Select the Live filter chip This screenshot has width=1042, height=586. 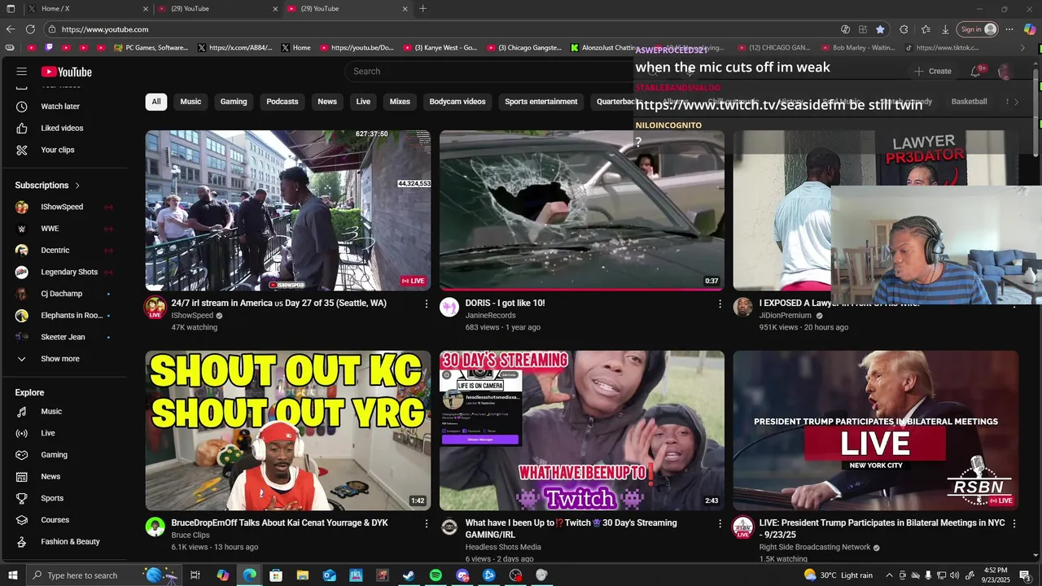pos(363,102)
